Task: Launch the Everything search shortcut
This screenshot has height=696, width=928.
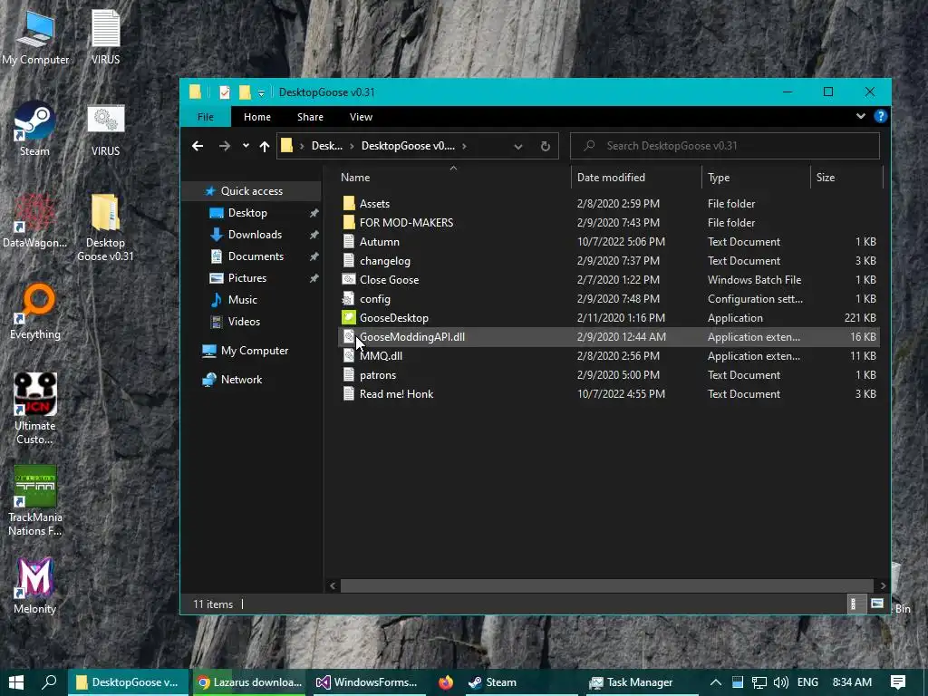Action: click(x=35, y=312)
